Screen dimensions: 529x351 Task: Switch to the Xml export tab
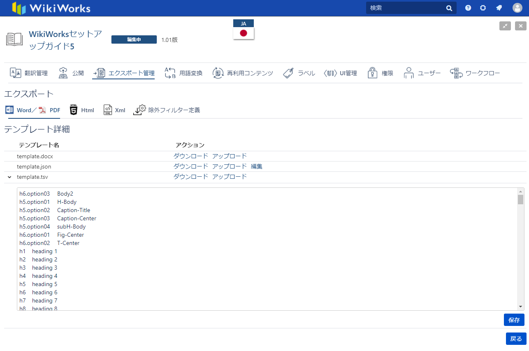[x=114, y=110]
